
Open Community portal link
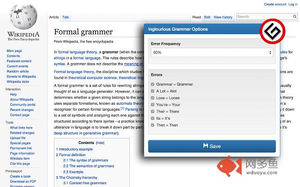pos(23,105)
